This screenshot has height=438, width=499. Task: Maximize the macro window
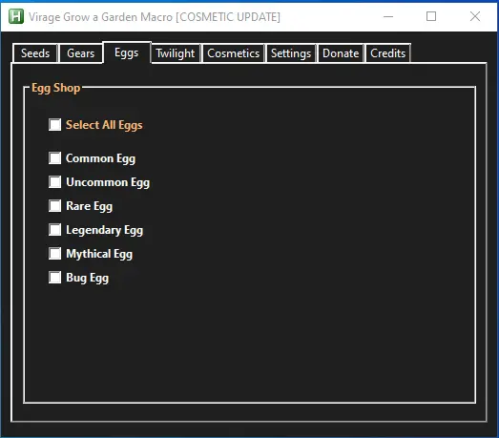[x=431, y=16]
